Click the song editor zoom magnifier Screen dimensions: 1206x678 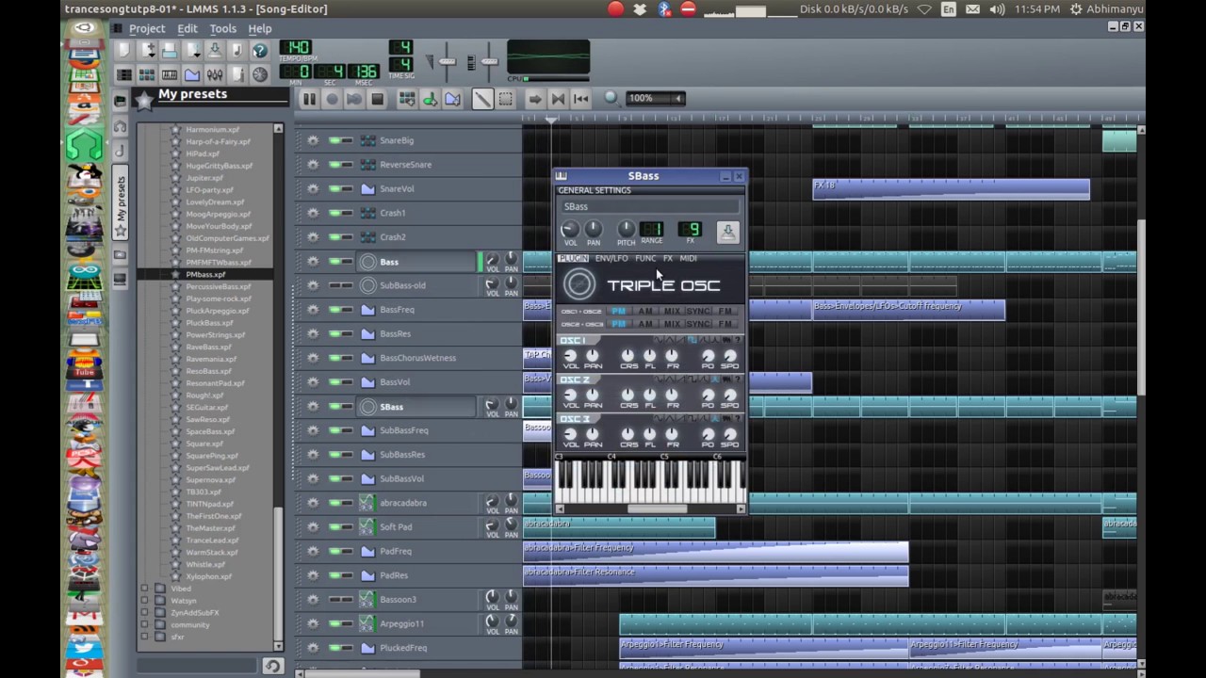(x=611, y=98)
